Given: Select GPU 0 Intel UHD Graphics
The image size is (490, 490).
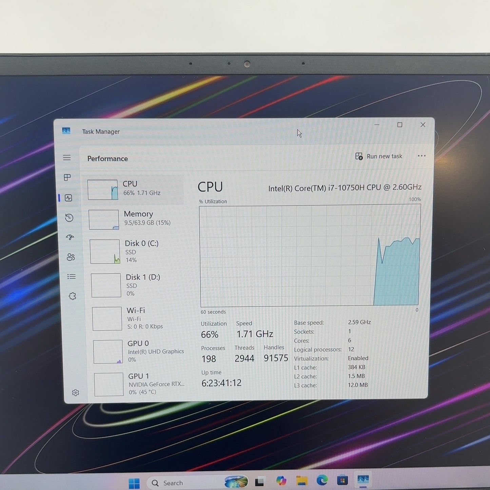Looking at the screenshot, I should coord(139,351).
